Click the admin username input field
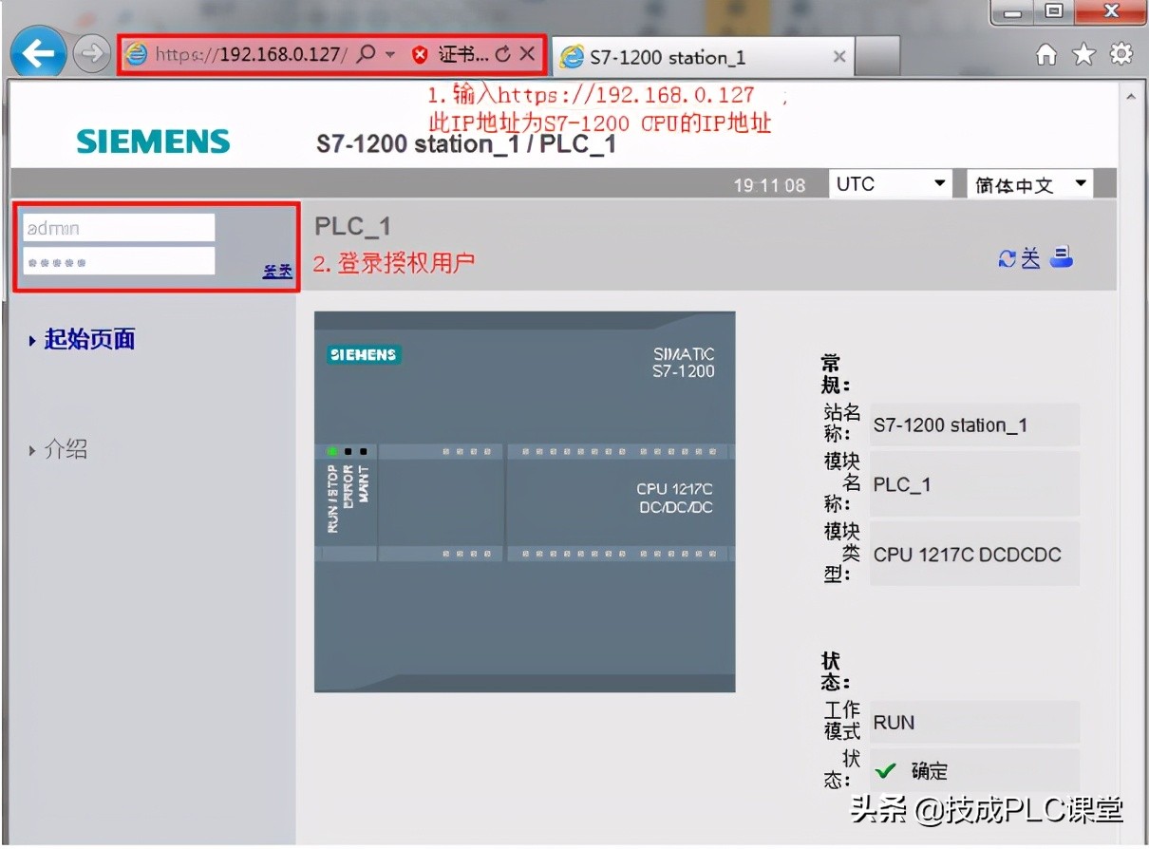 (x=117, y=227)
